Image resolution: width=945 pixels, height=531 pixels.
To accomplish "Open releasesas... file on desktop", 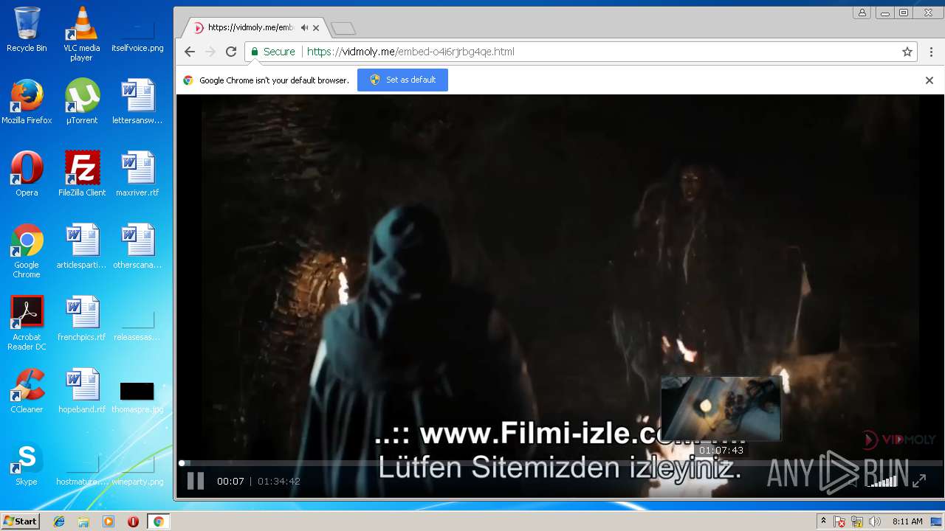I will click(137, 324).
